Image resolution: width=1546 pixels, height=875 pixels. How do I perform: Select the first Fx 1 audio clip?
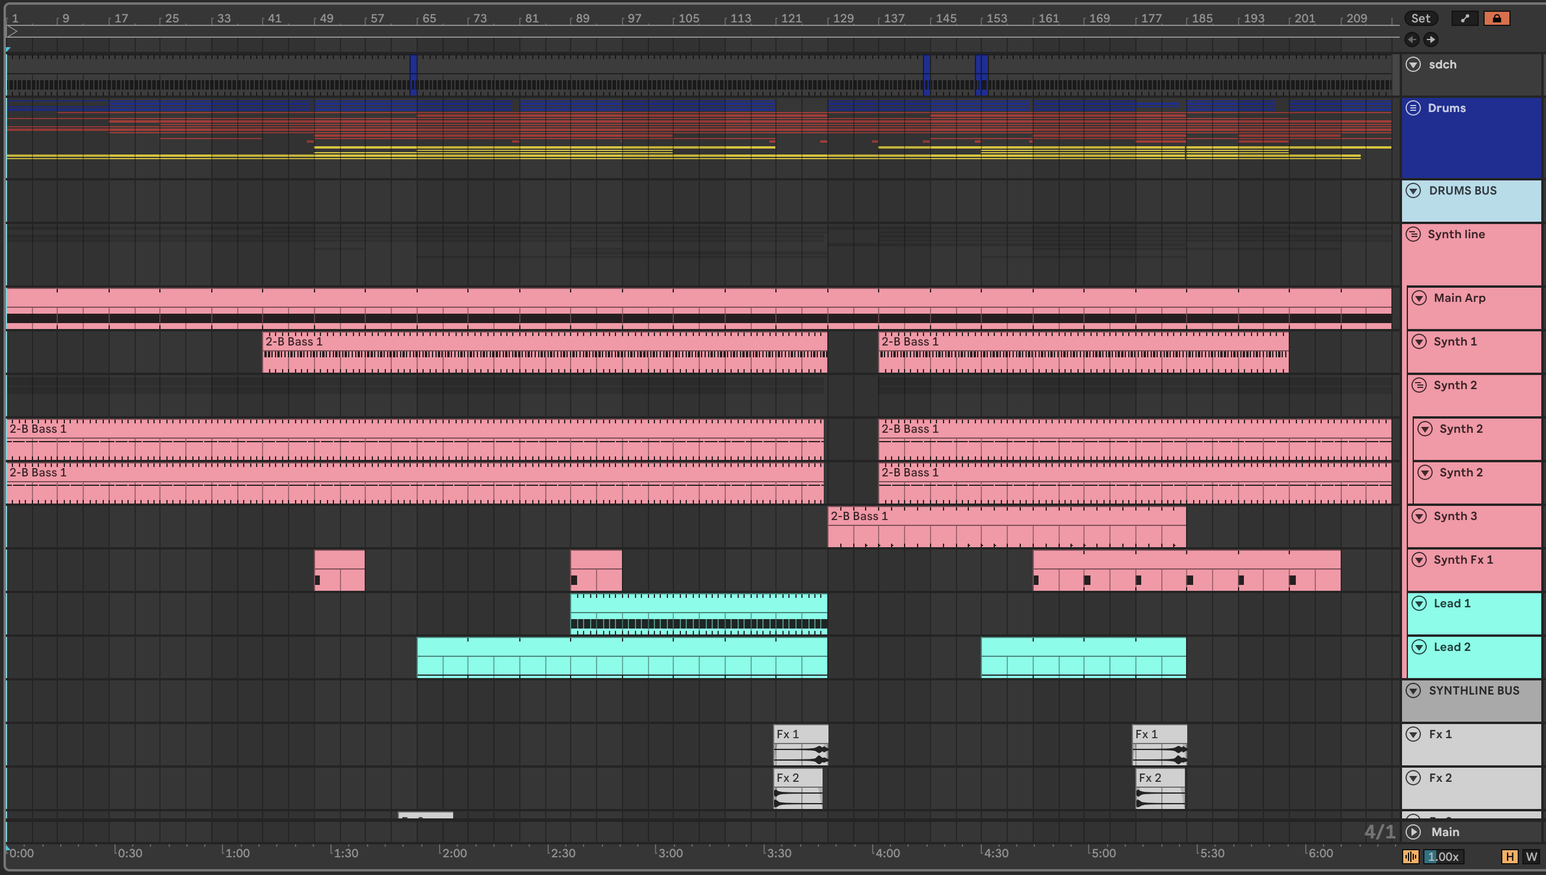point(800,735)
